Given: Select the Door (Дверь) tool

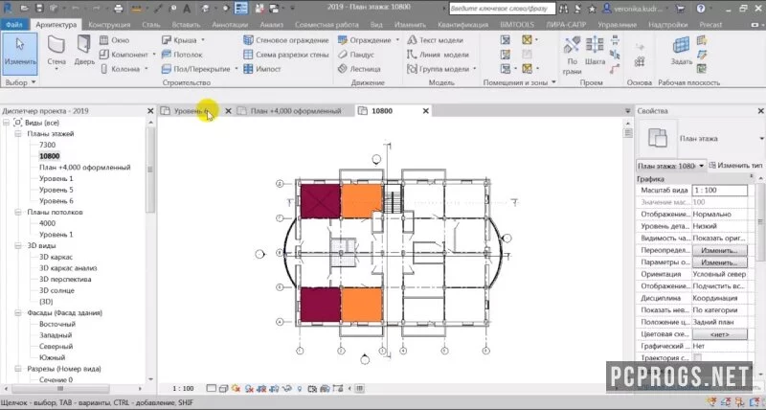Looking at the screenshot, I should 84,51.
